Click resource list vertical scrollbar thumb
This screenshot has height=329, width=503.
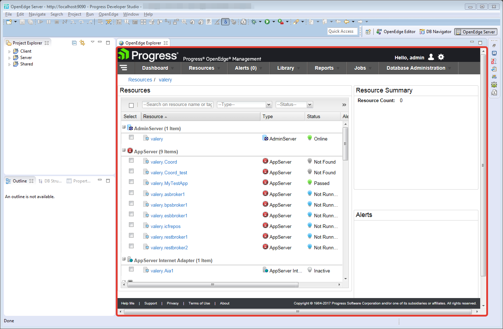click(x=345, y=144)
